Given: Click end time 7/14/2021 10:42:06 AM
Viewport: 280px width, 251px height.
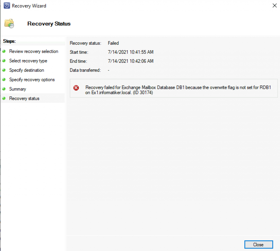Looking at the screenshot, I should coord(130,61).
